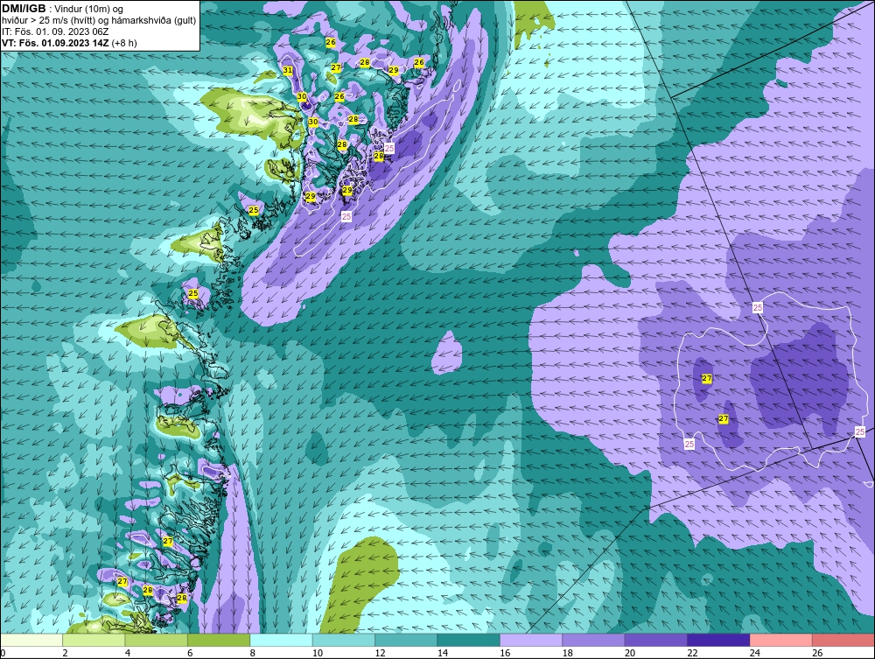This screenshot has width=875, height=659.
Task: Select the 16–18 m/s lavender legend swatch
Action: click(x=532, y=640)
